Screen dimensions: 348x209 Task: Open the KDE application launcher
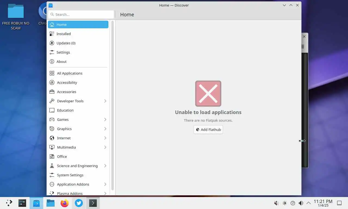[x=9, y=203]
